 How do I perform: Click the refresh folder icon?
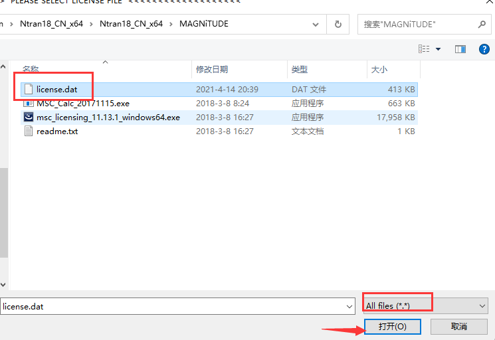338,25
